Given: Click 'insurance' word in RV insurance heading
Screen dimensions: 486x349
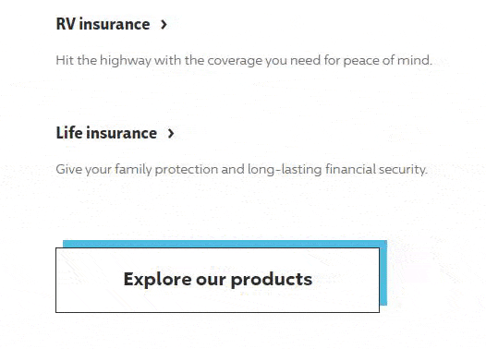Looking at the screenshot, I should pyautogui.click(x=115, y=24).
